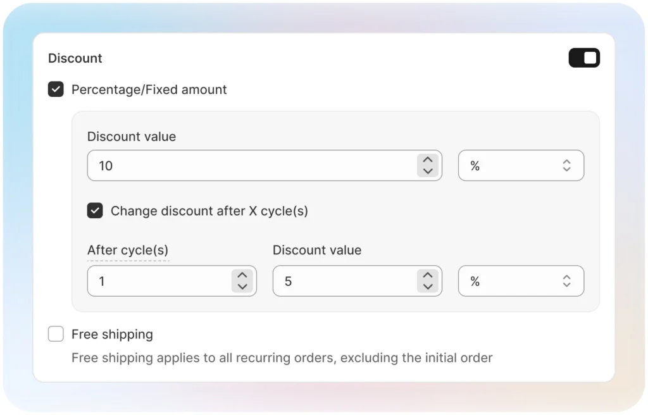
Task: Increment the second Discount value to 6
Action: pos(427,275)
